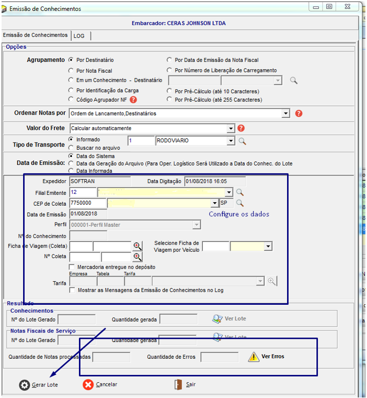Viewport: 367px width, 398px height.
Task: Click Gerar Lote button label
Action: [45, 385]
